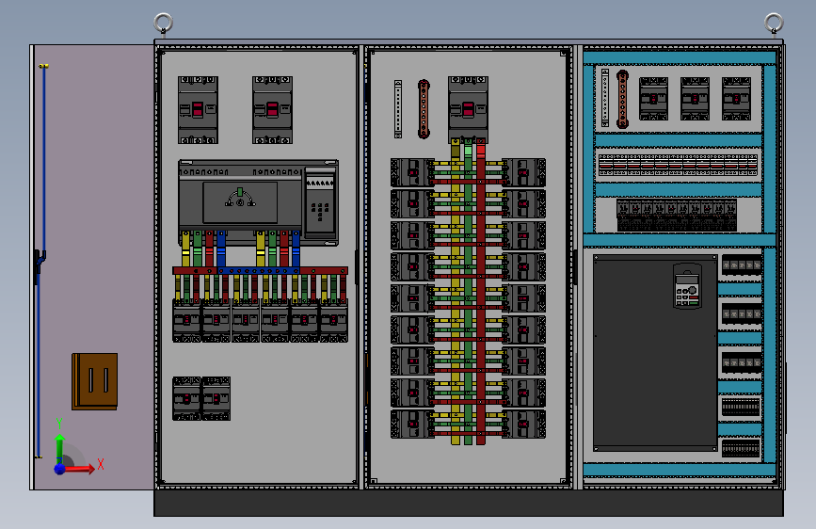
Task: Select the top breaker in middle panel's right column
Action: [524, 173]
